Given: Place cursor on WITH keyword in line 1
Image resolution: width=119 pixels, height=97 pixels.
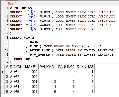Looking at the screenshot, I should [14, 8].
